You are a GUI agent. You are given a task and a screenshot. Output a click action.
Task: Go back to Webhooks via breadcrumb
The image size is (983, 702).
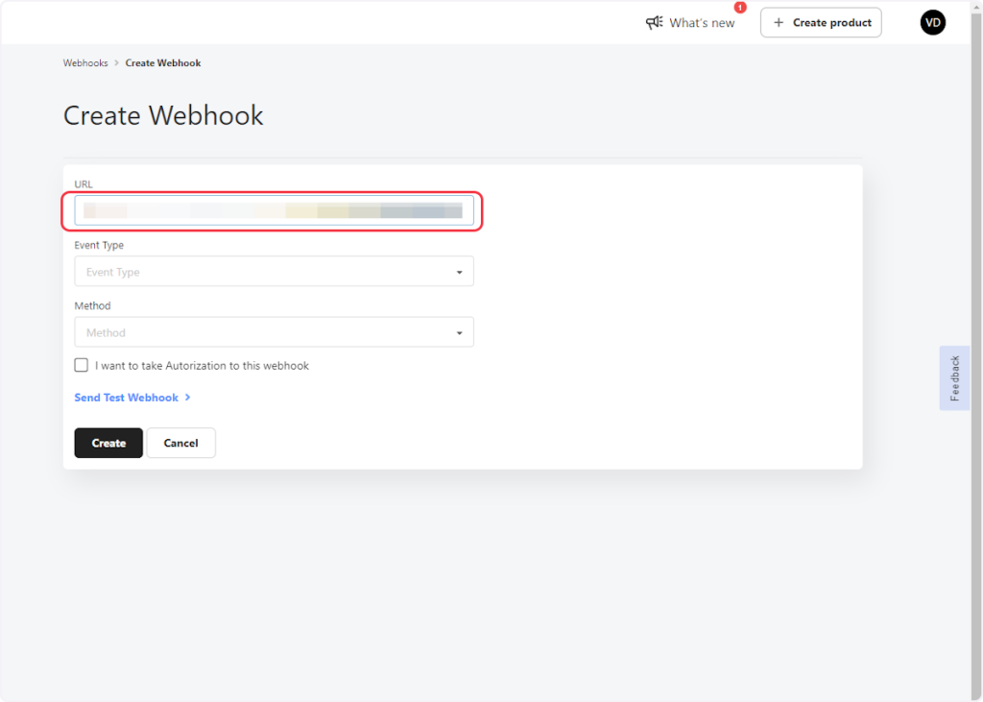click(85, 63)
